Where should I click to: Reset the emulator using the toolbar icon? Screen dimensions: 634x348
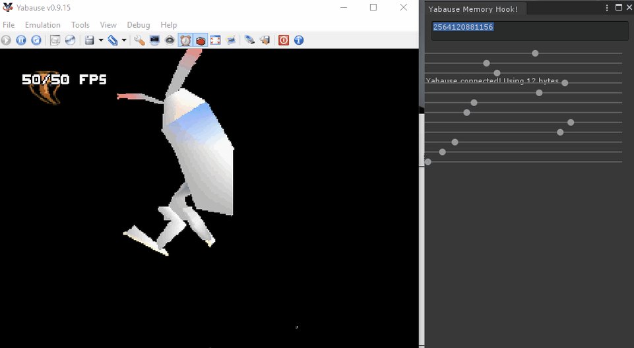(36, 40)
